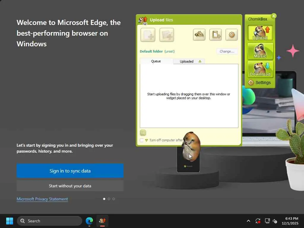Image resolution: width=304 pixels, height=228 pixels.
Task: Click the paste from clipboard icon
Action: point(216,35)
